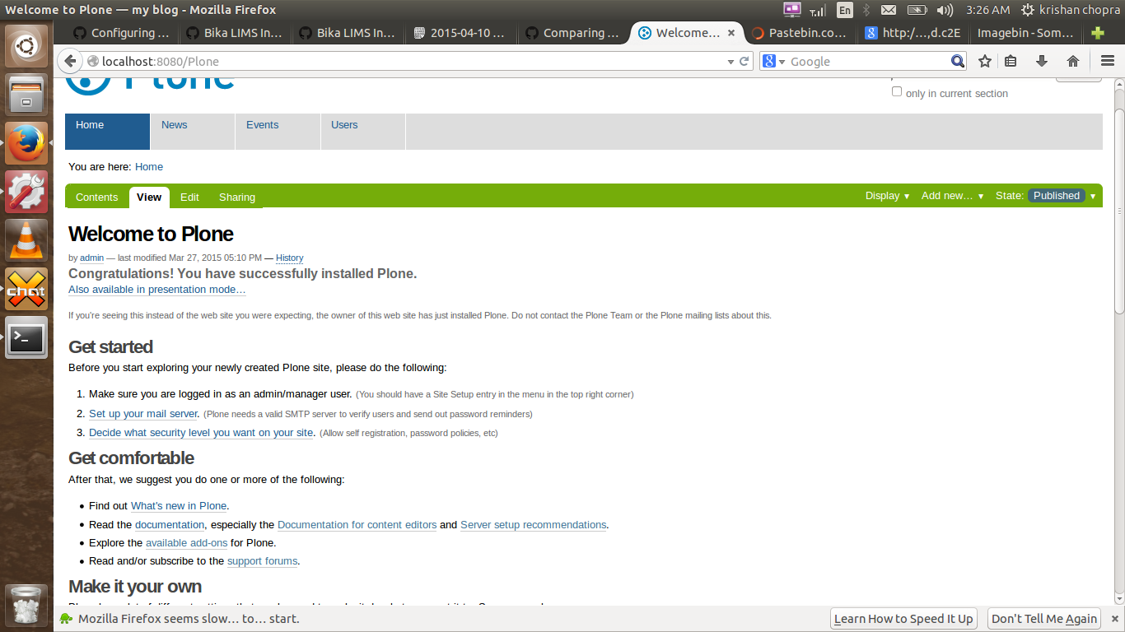Open the bookmarks list icon

[x=1011, y=61]
